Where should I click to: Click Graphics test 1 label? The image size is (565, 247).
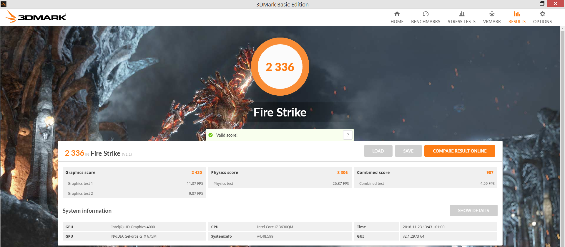80,184
